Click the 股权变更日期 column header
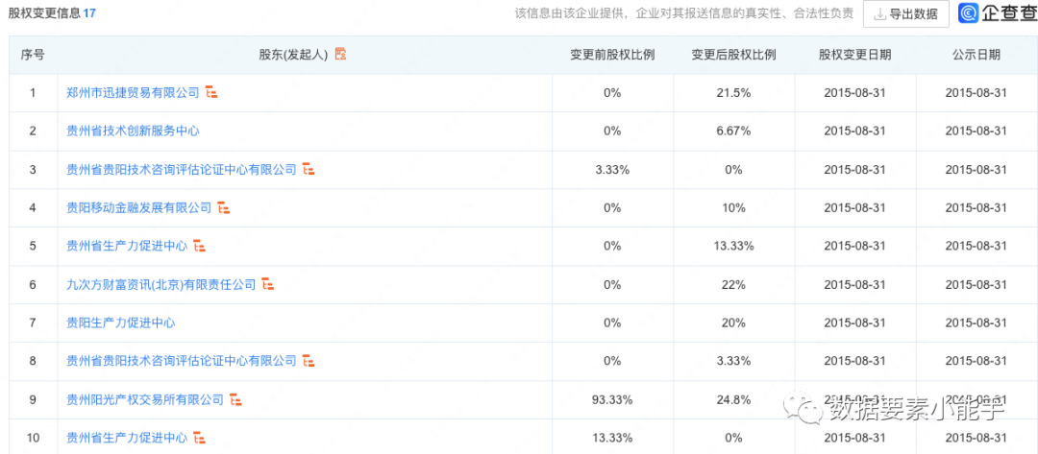1038x454 pixels. [854, 55]
